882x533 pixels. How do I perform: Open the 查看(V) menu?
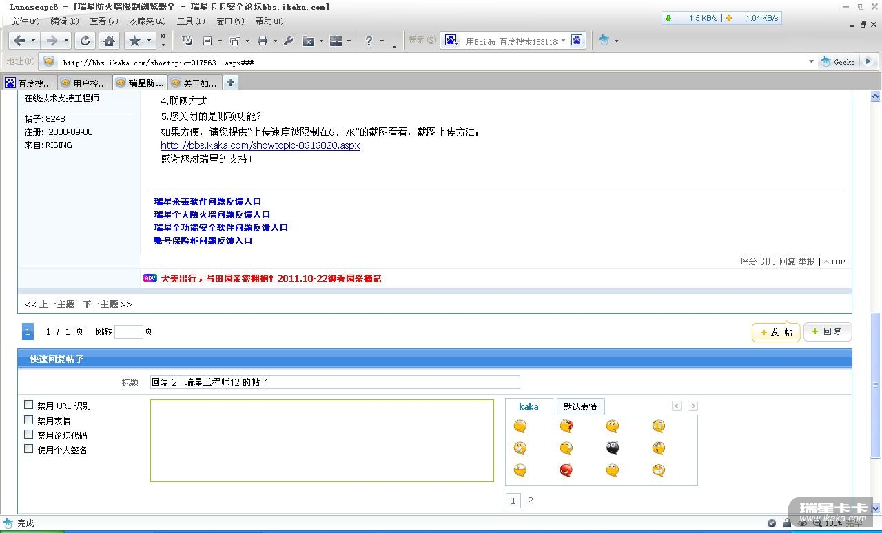pos(103,21)
